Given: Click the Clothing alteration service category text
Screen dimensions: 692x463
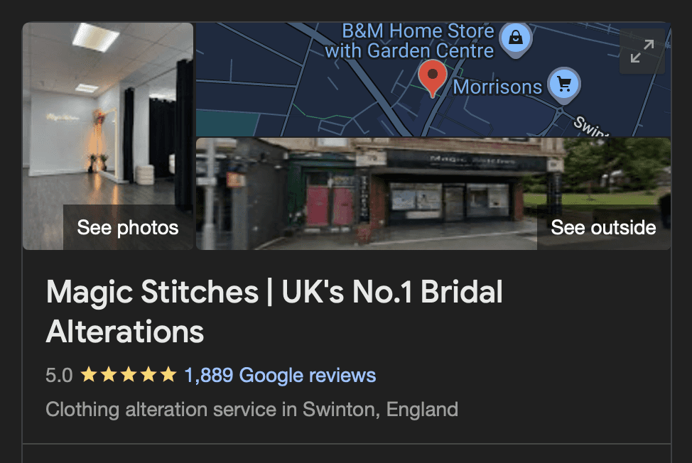Looking at the screenshot, I should point(252,410).
